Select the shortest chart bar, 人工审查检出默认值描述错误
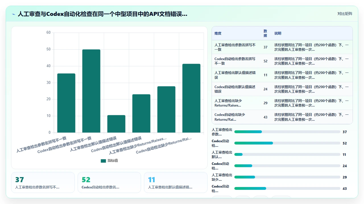Viewport: 364px width, 204px height. [116, 124]
